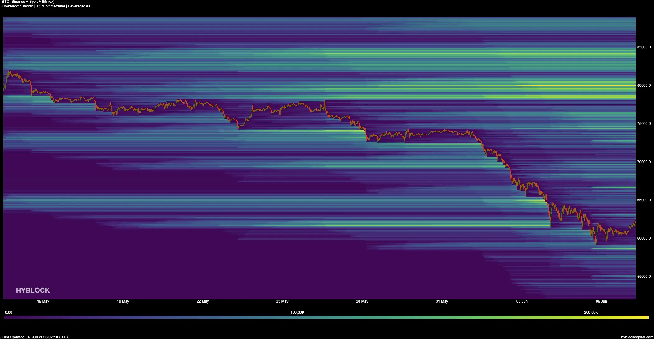
Task: Open the hyblockcapital.com link
Action: coord(637,337)
